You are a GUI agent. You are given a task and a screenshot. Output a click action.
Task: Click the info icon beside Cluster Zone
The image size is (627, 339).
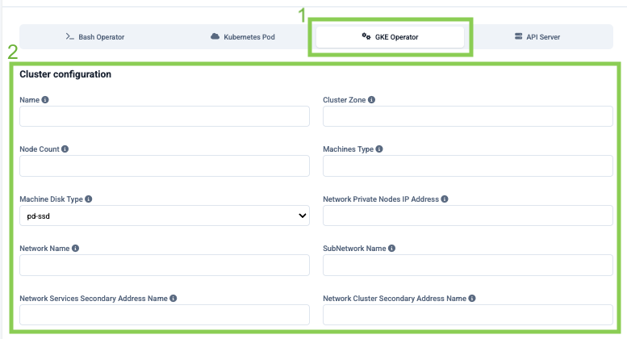click(371, 100)
